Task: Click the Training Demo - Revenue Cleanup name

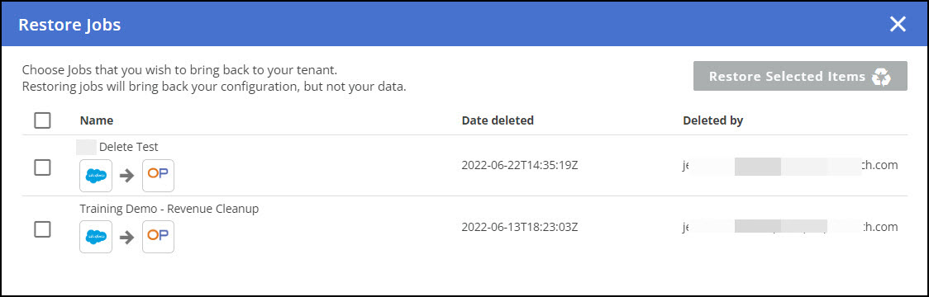Action: 169,209
